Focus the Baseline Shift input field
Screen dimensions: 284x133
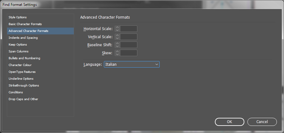pos(129,45)
